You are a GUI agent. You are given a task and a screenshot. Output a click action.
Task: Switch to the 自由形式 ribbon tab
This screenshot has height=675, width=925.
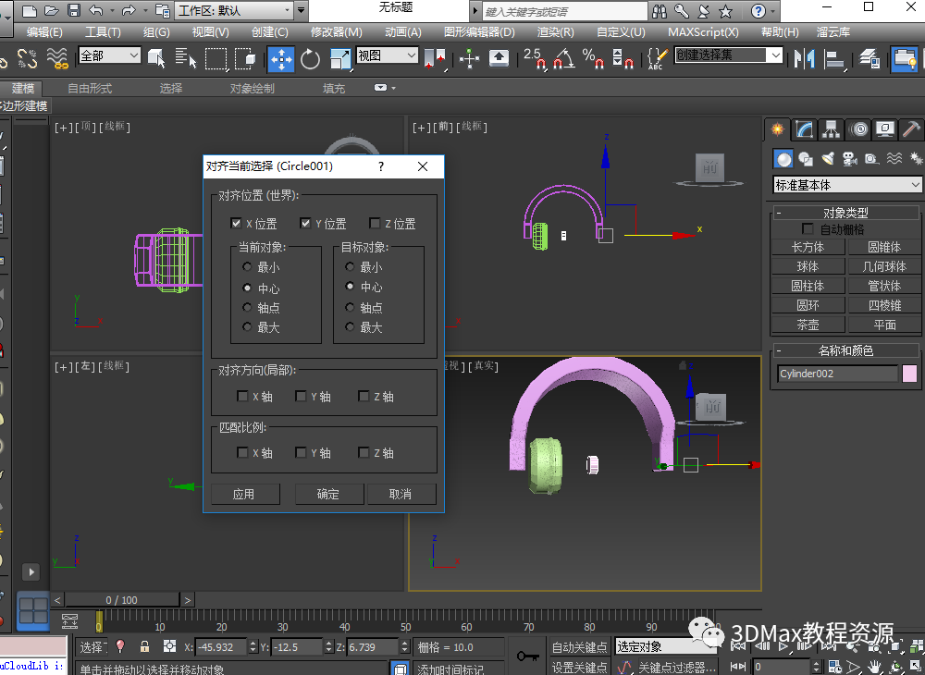coord(90,89)
